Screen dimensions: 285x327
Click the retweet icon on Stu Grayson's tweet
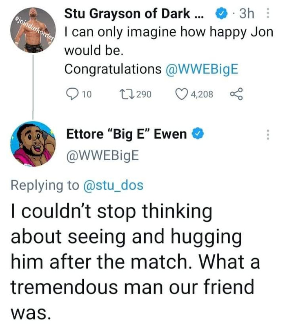pyautogui.click(x=127, y=94)
